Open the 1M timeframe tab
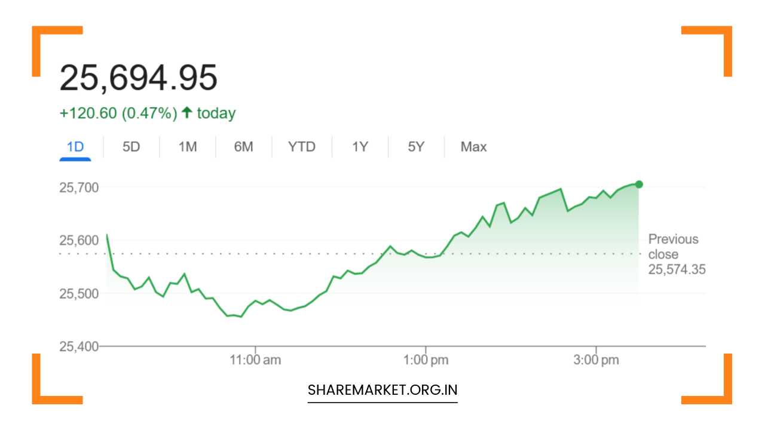Image resolution: width=765 pixels, height=430 pixels. point(186,146)
